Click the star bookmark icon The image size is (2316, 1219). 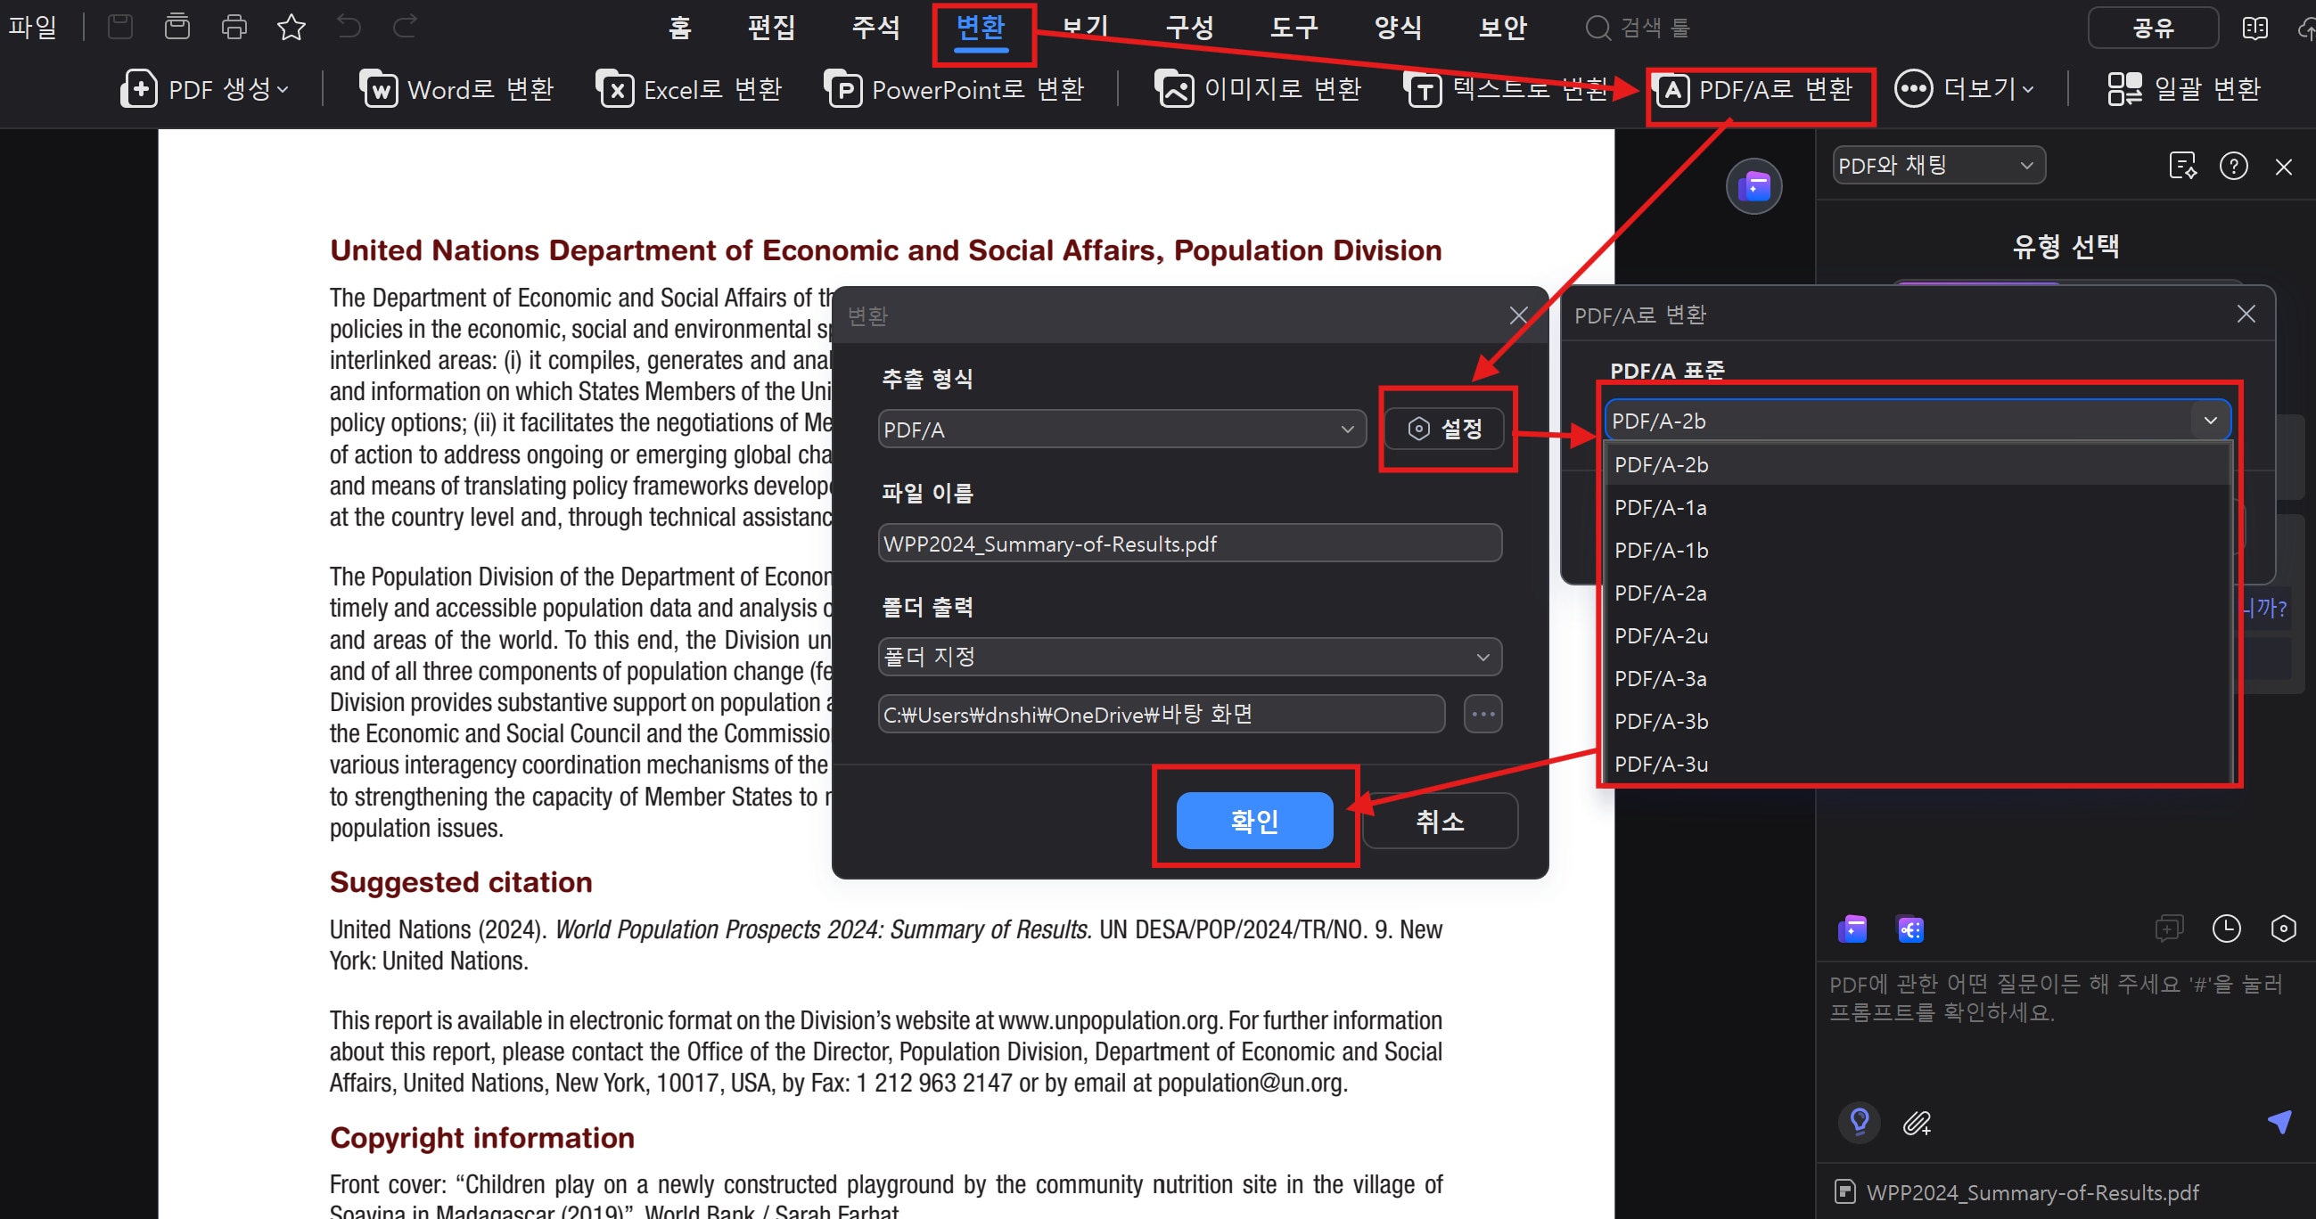[292, 27]
